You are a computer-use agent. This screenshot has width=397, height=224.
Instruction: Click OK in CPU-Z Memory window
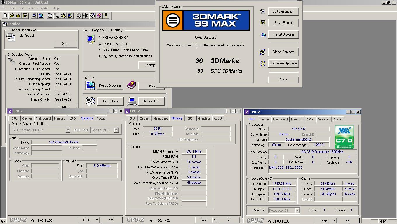point(229,220)
